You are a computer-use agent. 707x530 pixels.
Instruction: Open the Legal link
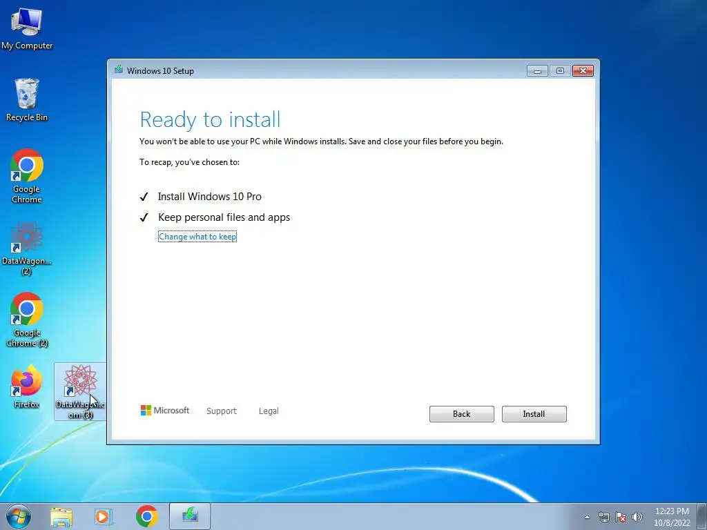tap(269, 411)
